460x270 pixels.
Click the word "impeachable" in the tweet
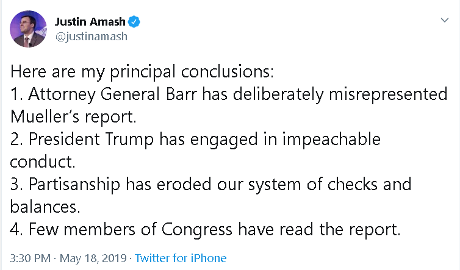(x=328, y=139)
